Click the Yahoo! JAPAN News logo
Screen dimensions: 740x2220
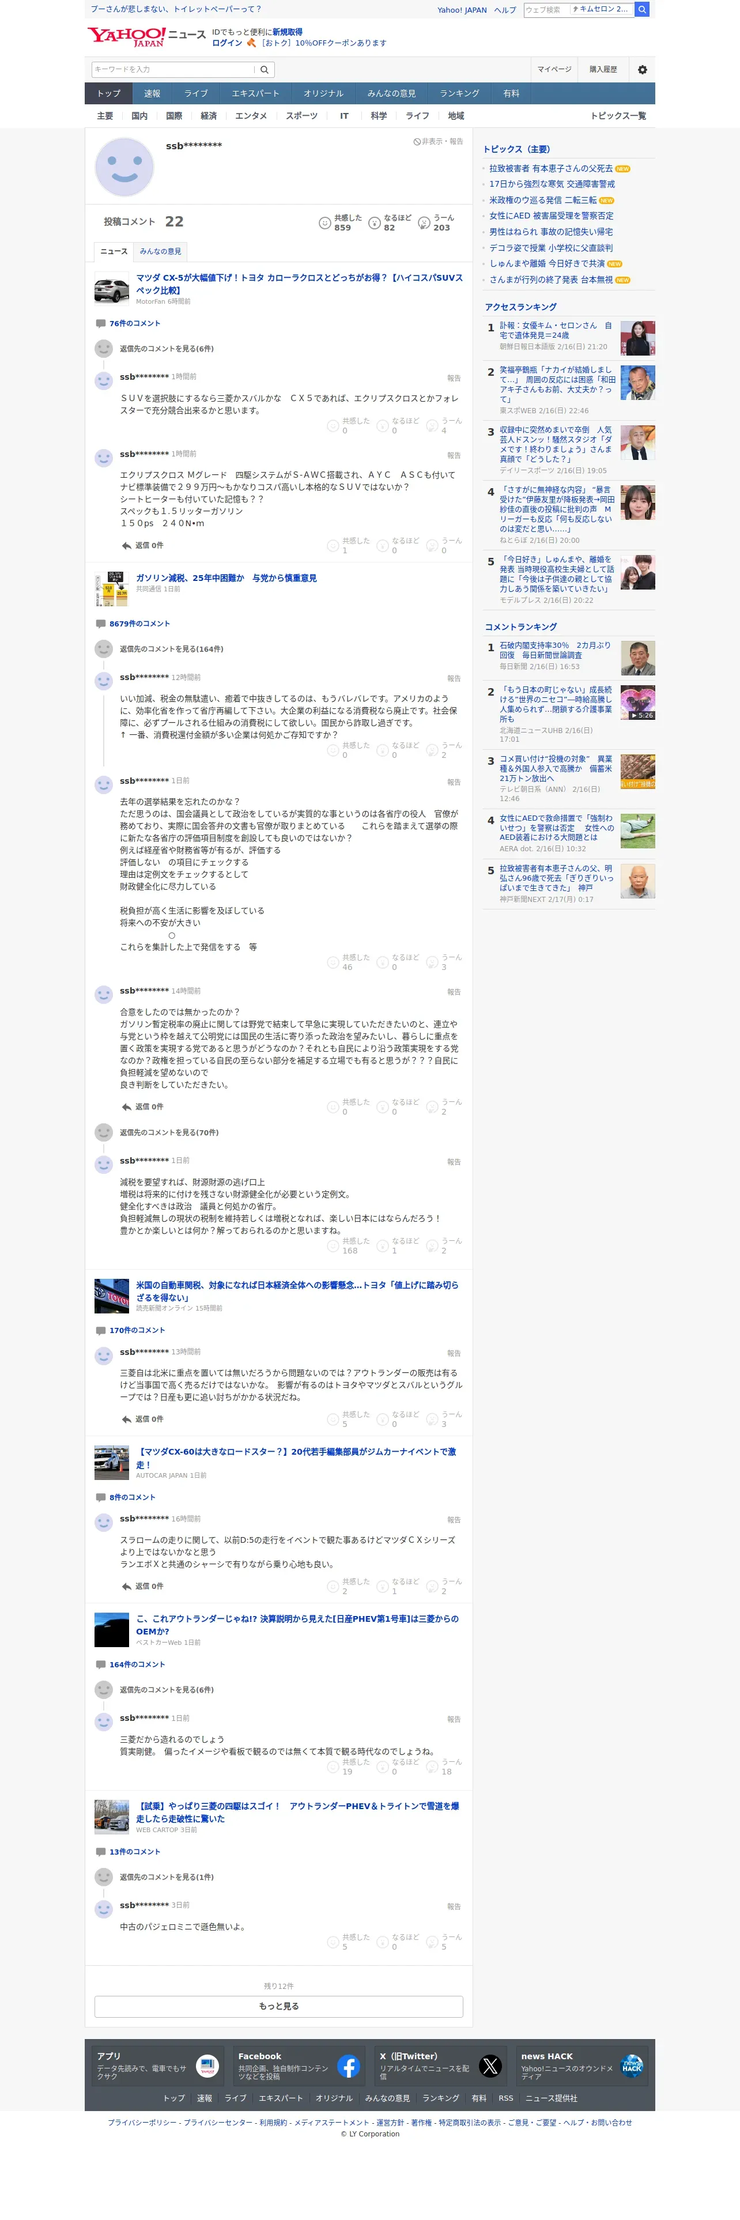[146, 36]
